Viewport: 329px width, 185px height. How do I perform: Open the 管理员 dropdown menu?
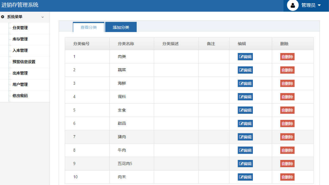[311, 5]
